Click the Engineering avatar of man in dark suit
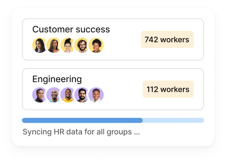This screenshot has height=161, width=225. pos(39,95)
